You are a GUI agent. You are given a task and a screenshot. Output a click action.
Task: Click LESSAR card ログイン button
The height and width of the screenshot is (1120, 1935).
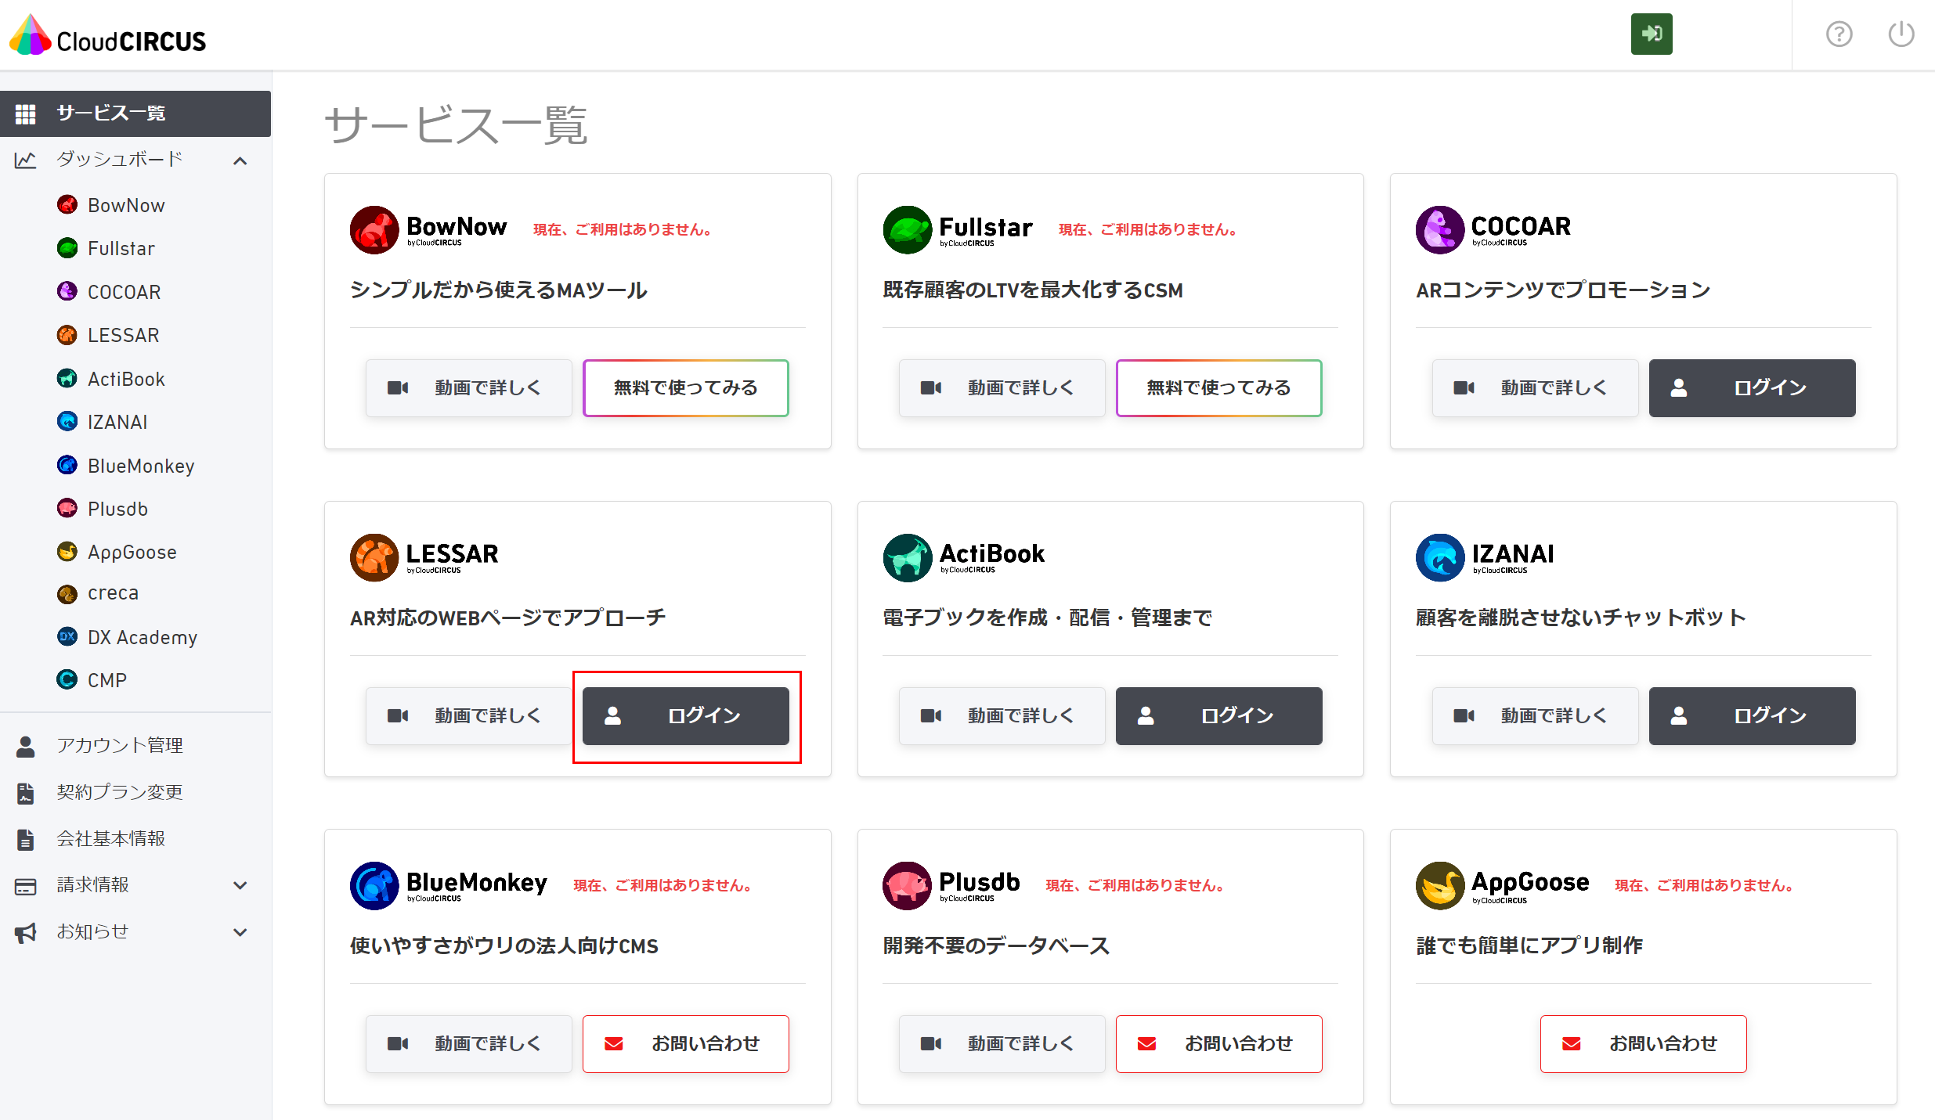[x=685, y=716]
